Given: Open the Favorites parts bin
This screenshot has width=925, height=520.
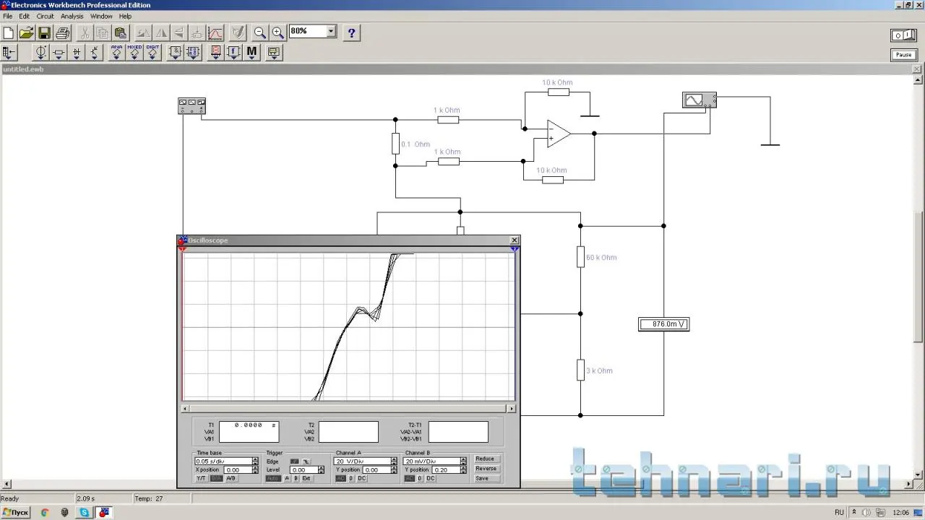Looking at the screenshot, I should click(9, 52).
